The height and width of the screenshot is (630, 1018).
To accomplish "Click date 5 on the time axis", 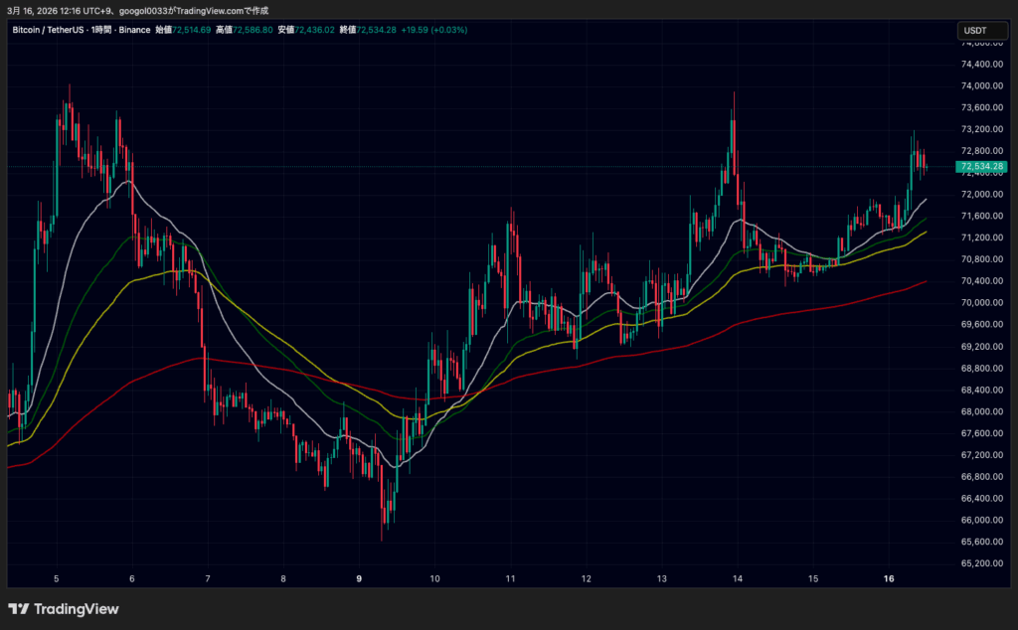I will (57, 577).
